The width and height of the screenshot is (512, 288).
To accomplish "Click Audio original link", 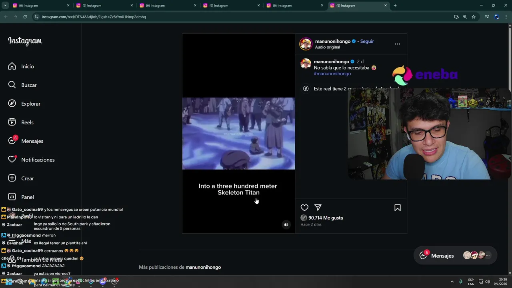I will 328,47.
